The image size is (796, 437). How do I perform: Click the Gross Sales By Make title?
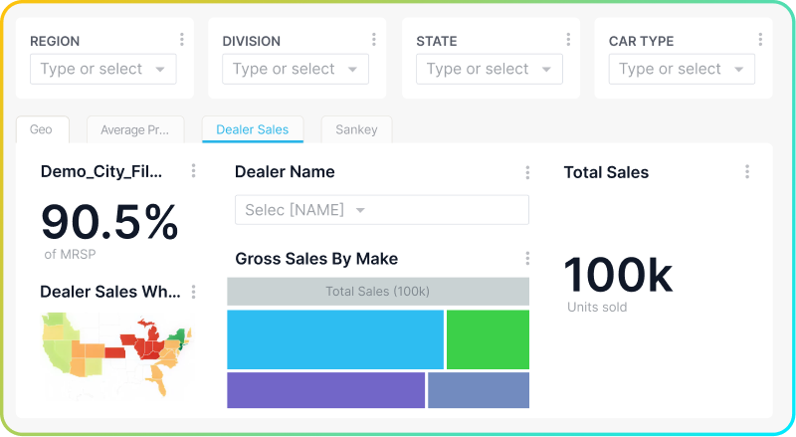coord(316,259)
